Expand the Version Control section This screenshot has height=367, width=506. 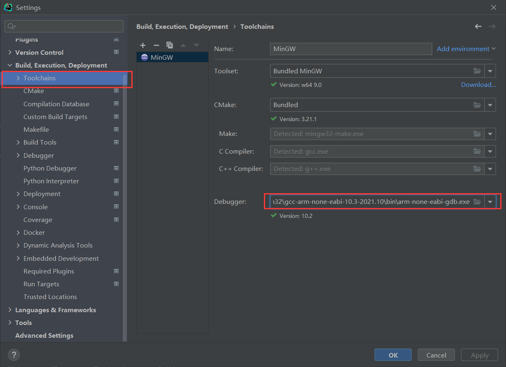10,52
